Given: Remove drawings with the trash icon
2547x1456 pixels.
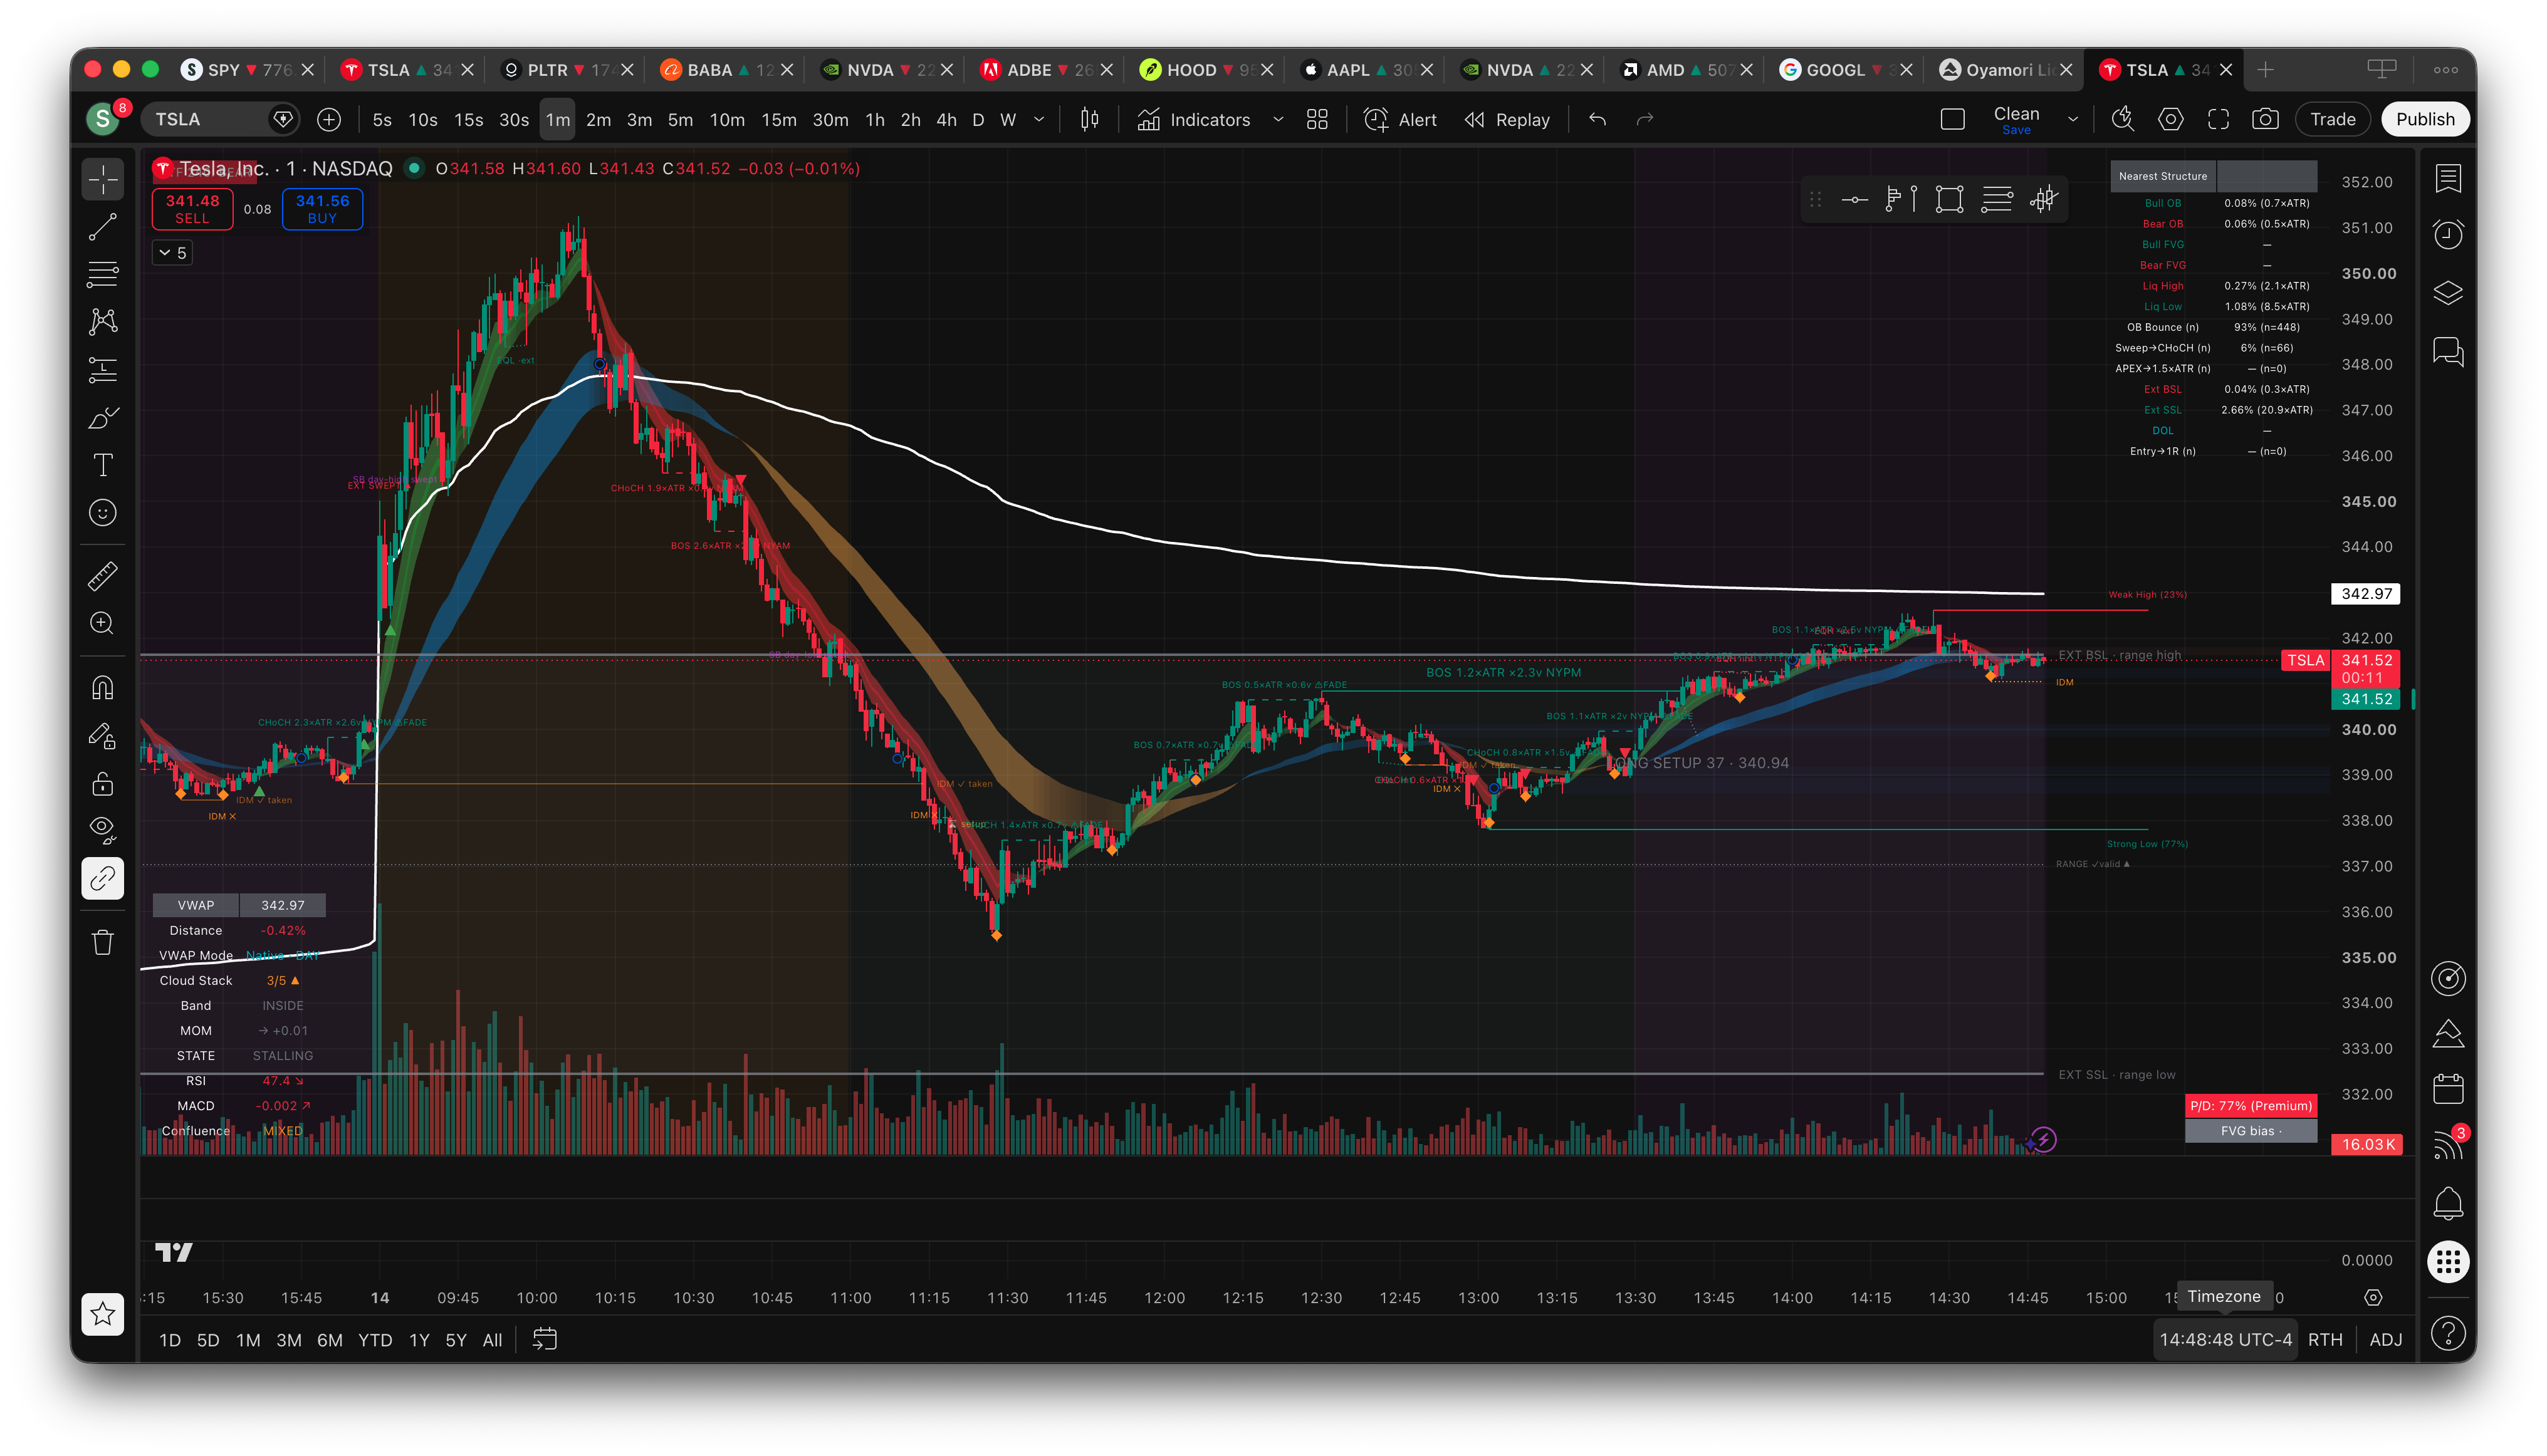Looking at the screenshot, I should (x=103, y=942).
